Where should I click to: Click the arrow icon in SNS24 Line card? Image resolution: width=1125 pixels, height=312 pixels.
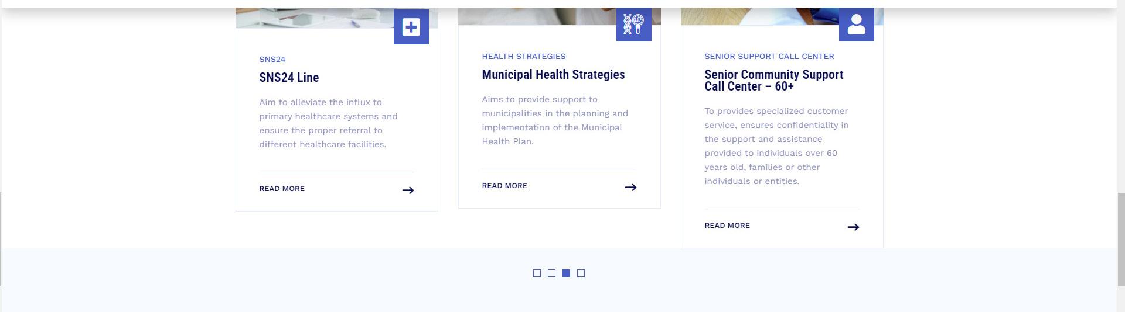pos(408,190)
